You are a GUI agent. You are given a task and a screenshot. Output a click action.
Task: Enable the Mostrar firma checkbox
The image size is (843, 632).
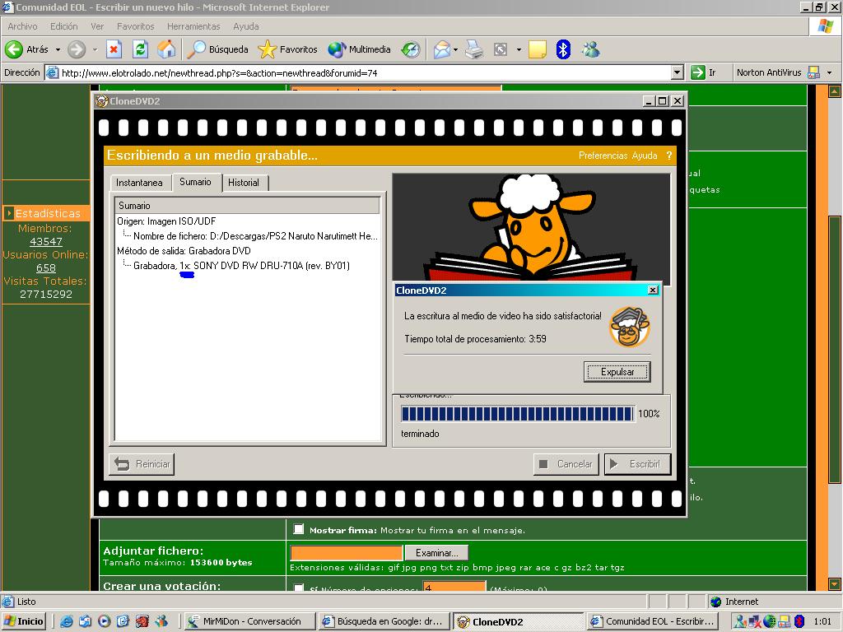pos(299,529)
